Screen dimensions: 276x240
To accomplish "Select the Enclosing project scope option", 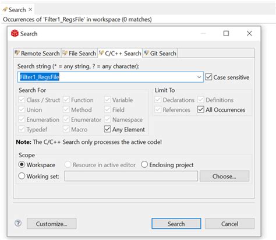I will click(144, 165).
